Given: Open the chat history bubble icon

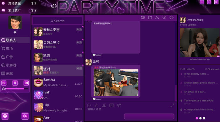Looking at the screenshot, I should pyautogui.click(x=164, y=18).
